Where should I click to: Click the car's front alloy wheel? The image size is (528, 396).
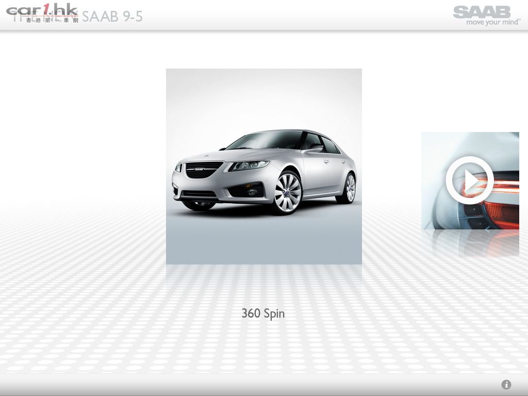[x=287, y=193]
